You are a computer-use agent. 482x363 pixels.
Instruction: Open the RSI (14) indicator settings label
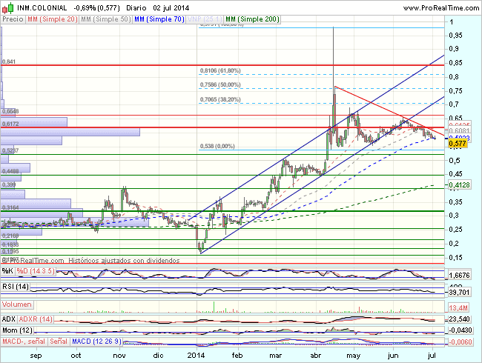click(16, 286)
